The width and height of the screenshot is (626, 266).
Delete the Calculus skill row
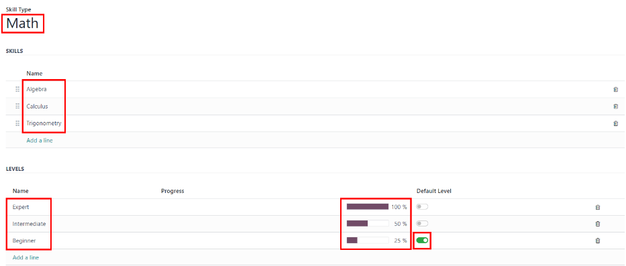(x=615, y=107)
